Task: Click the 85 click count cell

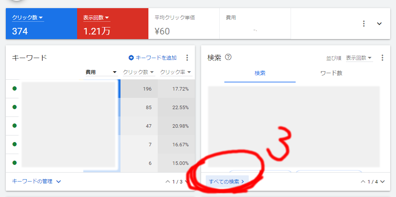Action: 139,108
